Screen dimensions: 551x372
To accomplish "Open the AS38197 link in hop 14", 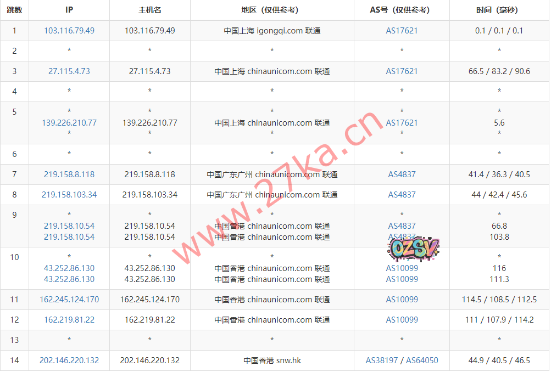I will click(382, 360).
